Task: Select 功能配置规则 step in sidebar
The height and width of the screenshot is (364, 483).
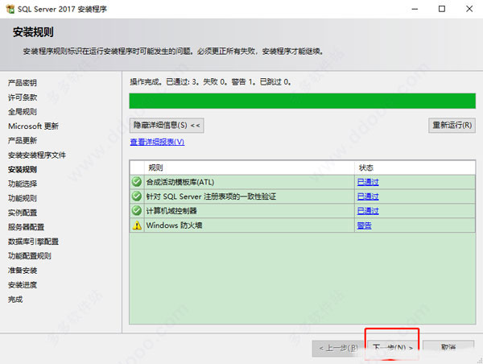Action: (x=30, y=256)
